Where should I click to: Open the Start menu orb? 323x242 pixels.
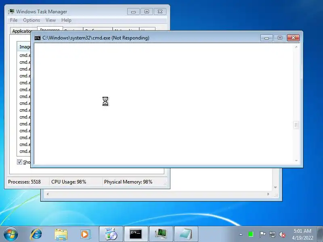11,234
